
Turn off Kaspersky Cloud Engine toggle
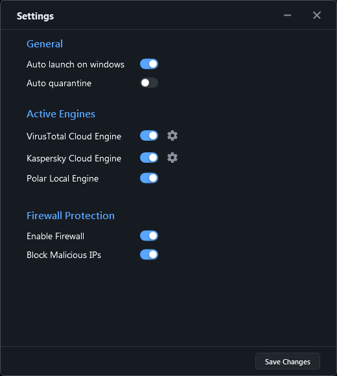coord(149,158)
